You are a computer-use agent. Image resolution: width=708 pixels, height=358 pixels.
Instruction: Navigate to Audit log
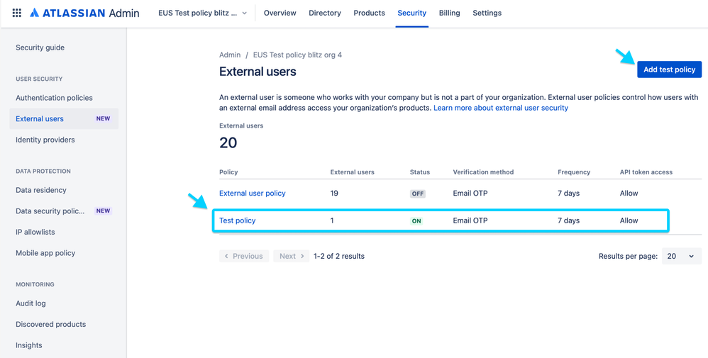click(x=31, y=303)
